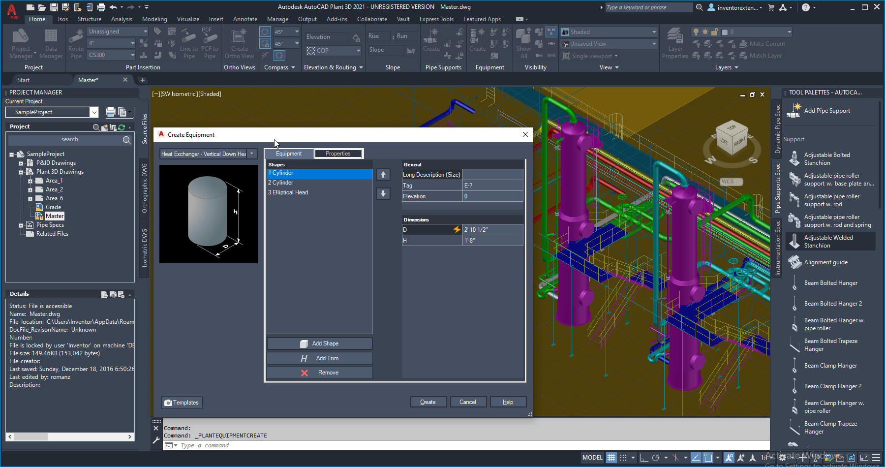Click Create in the Pipe Supports panel

(x=431, y=40)
